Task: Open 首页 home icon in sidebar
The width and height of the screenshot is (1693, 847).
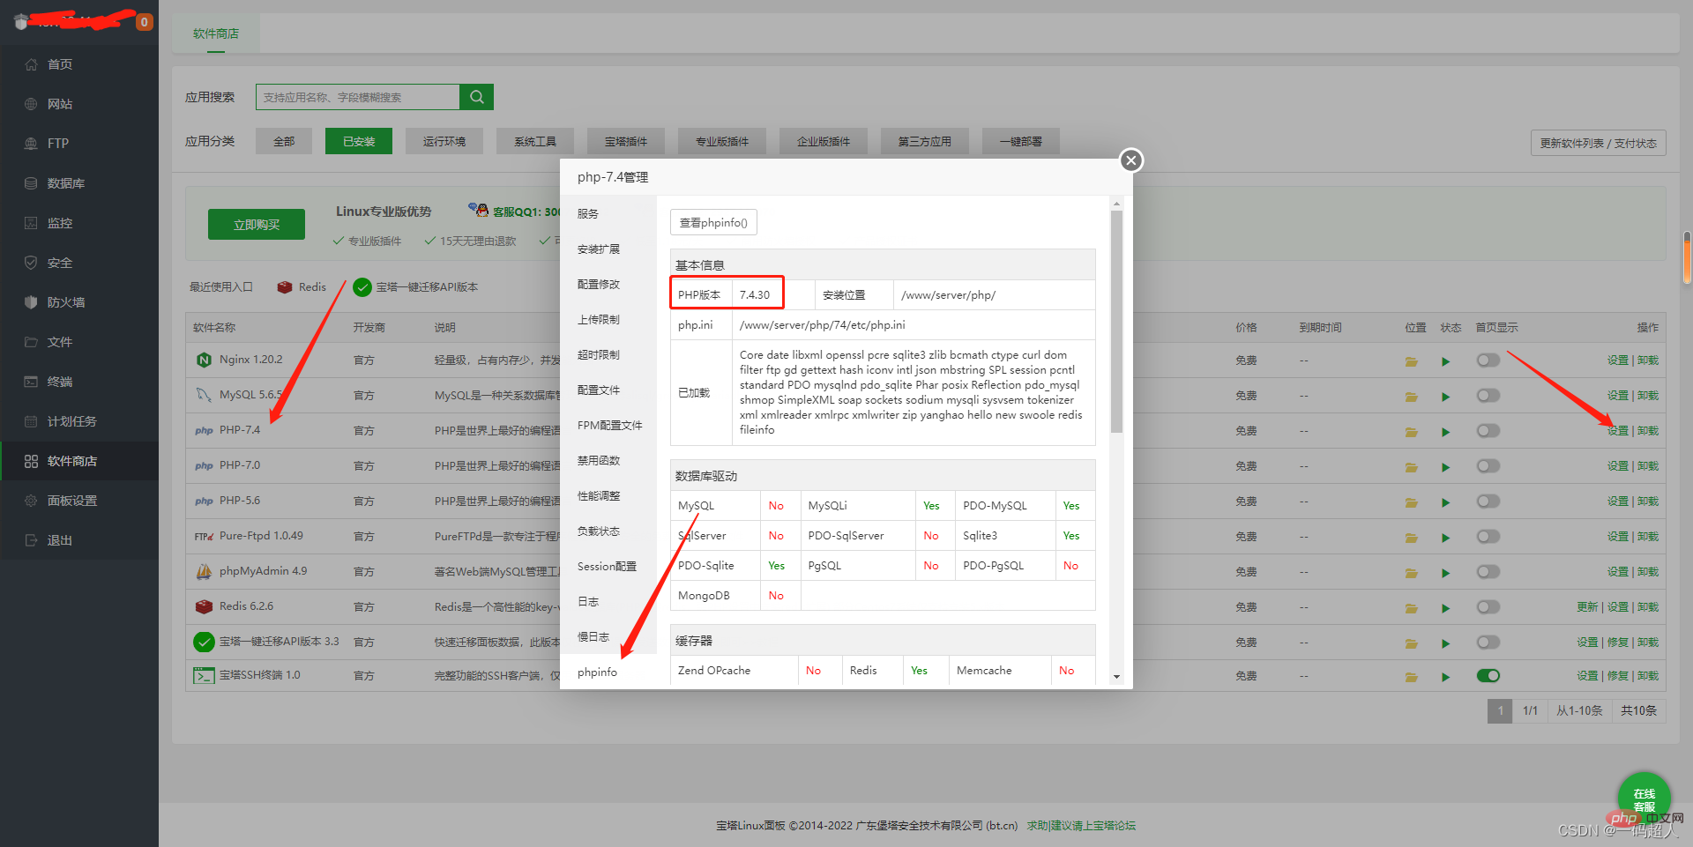Action: [x=31, y=64]
